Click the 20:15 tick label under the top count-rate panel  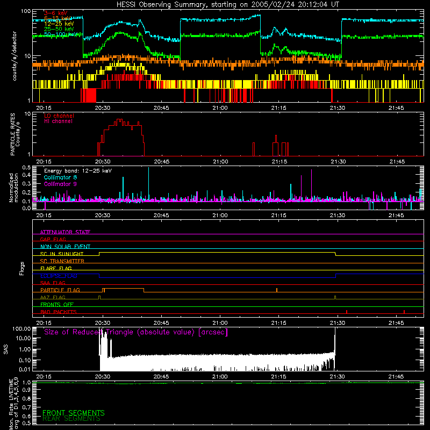pos(44,108)
